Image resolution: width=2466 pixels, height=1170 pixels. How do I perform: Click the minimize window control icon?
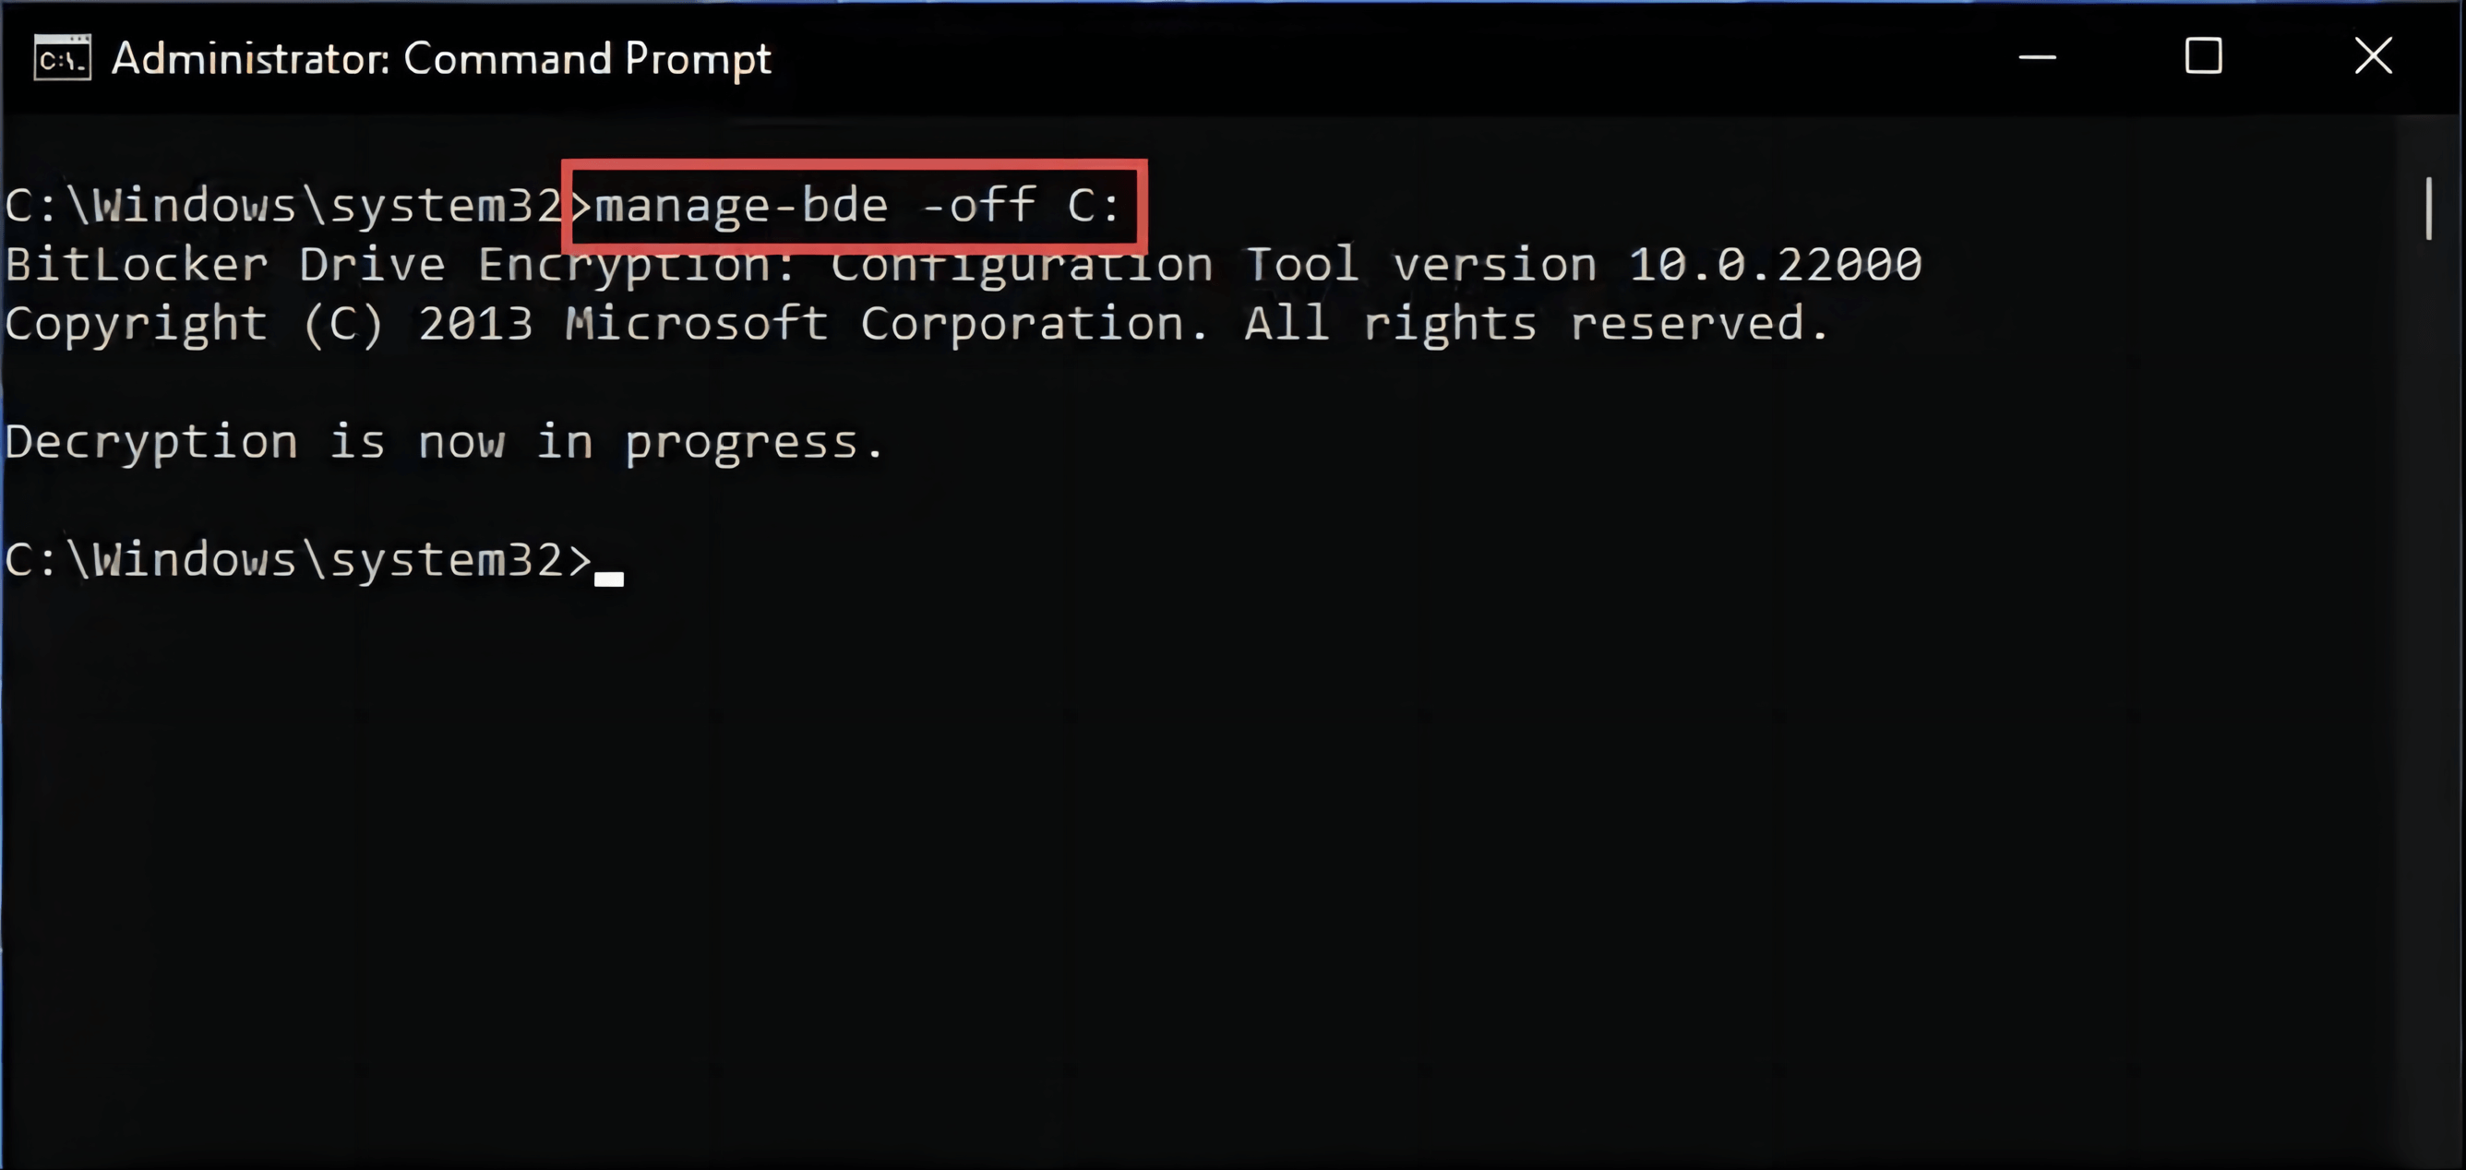point(2037,56)
